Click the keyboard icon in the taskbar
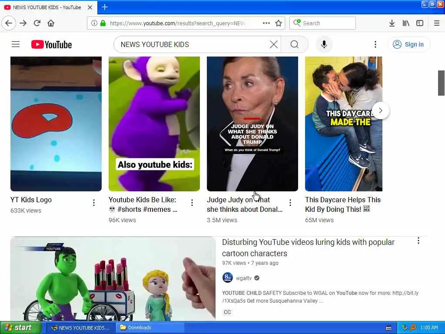 coord(389,328)
